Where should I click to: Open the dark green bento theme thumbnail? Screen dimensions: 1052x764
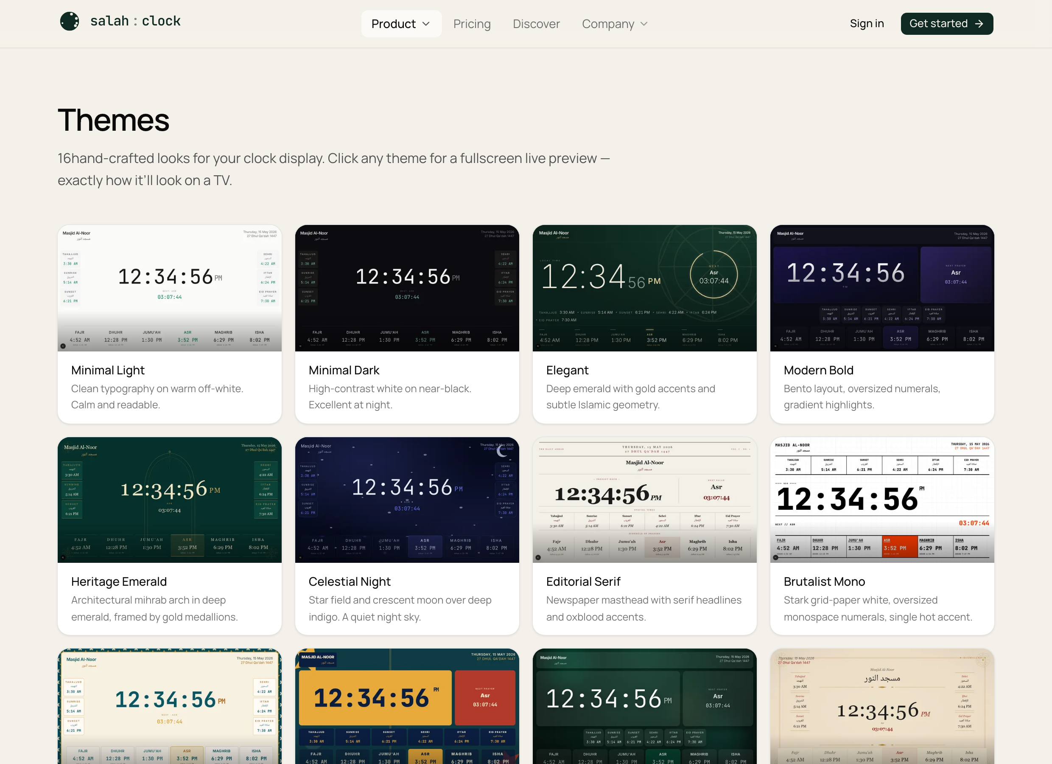coord(644,706)
